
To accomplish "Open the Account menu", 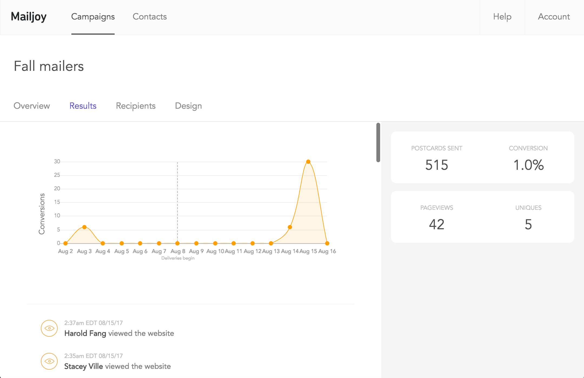I will 553,17.
